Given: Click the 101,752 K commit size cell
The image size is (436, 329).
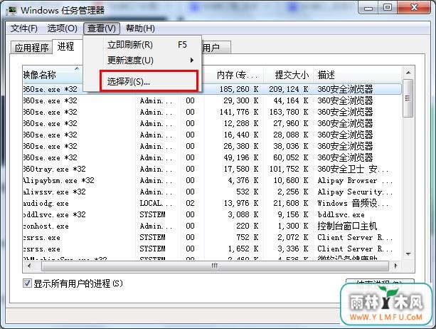Looking at the screenshot, I should [289, 169].
